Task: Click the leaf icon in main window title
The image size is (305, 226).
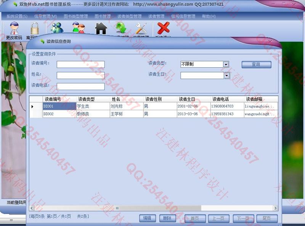Action: tap(15, 4)
